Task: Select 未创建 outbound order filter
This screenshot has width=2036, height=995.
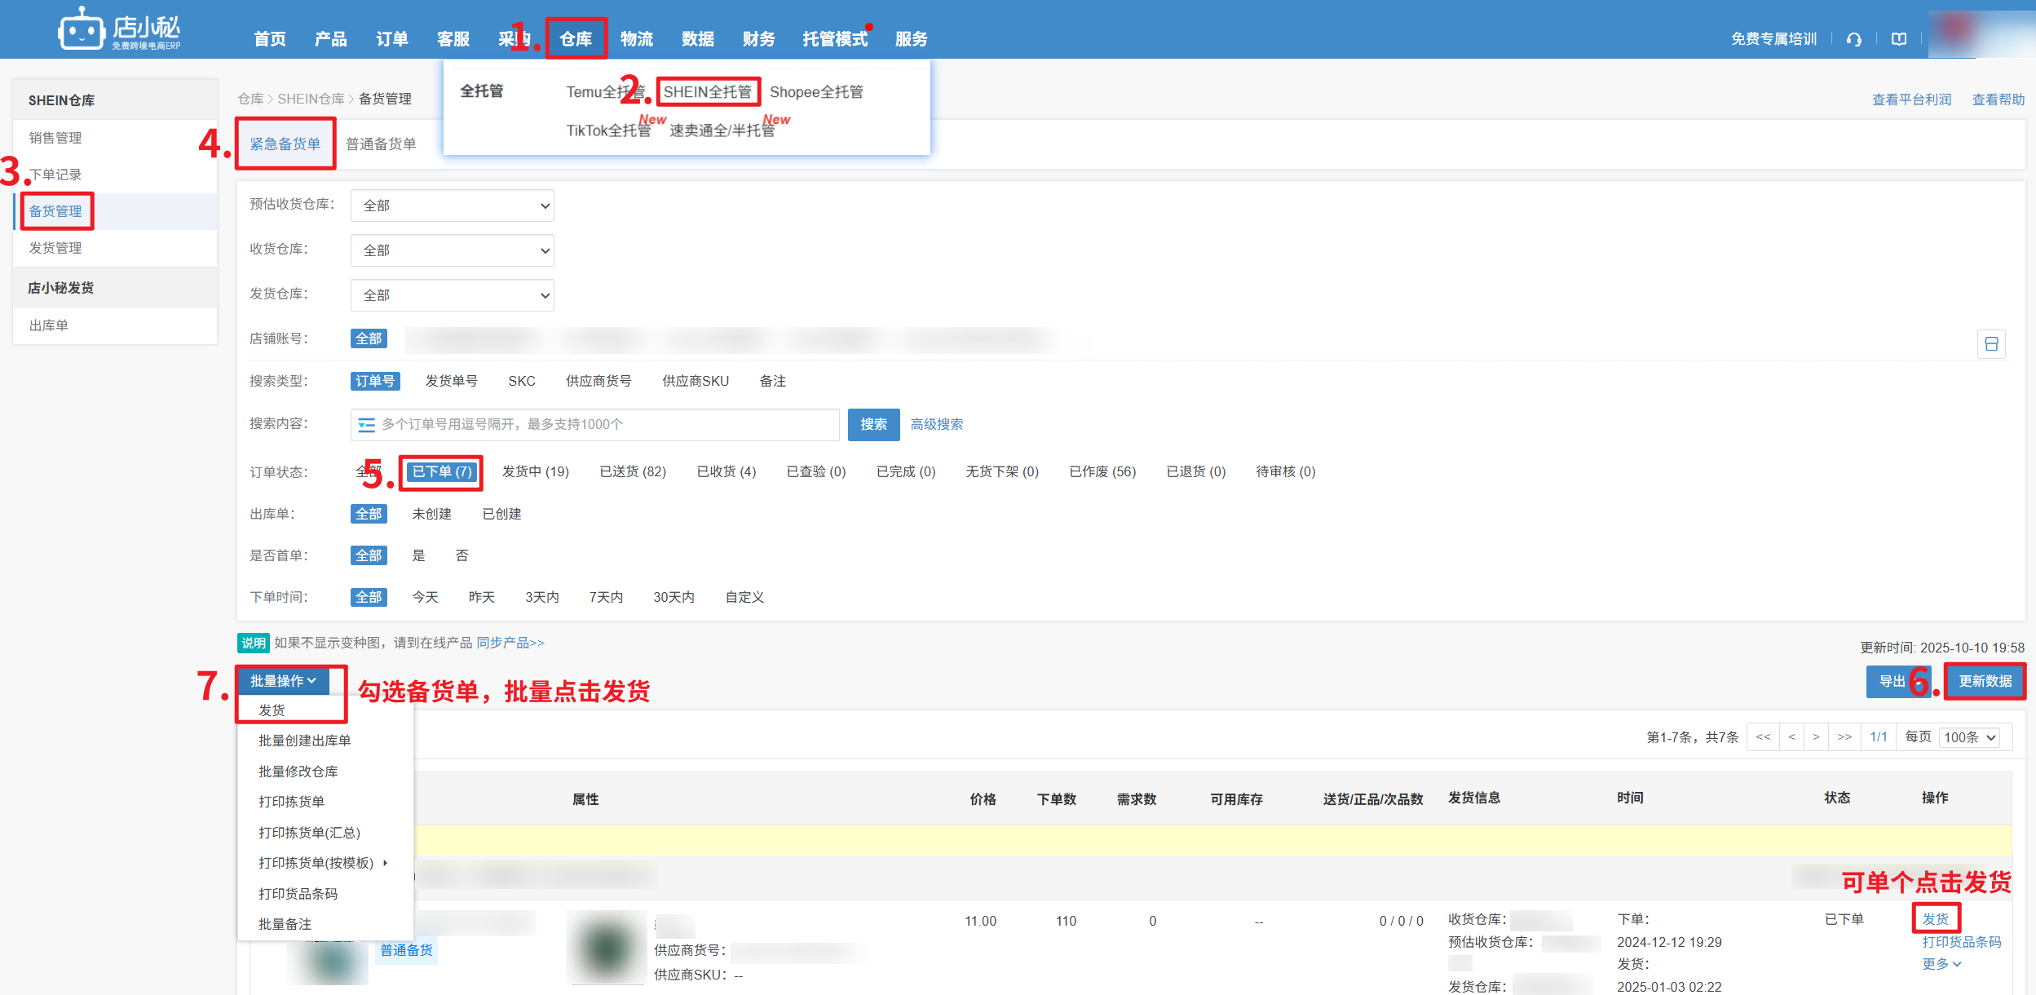Action: pos(431,514)
